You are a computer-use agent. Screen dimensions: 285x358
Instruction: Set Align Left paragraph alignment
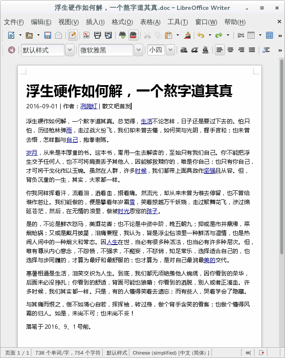click(x=220, y=50)
